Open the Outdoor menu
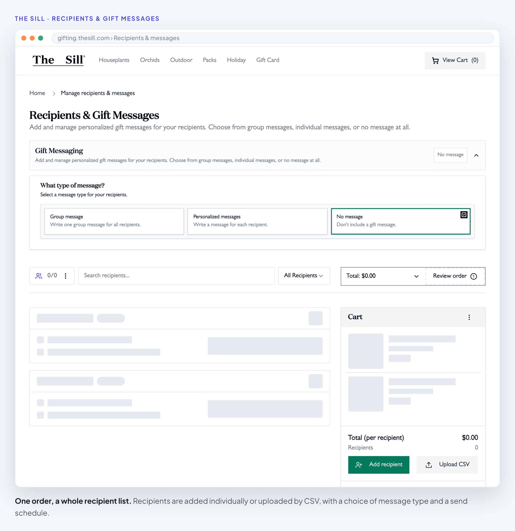This screenshot has width=515, height=531. coord(181,60)
